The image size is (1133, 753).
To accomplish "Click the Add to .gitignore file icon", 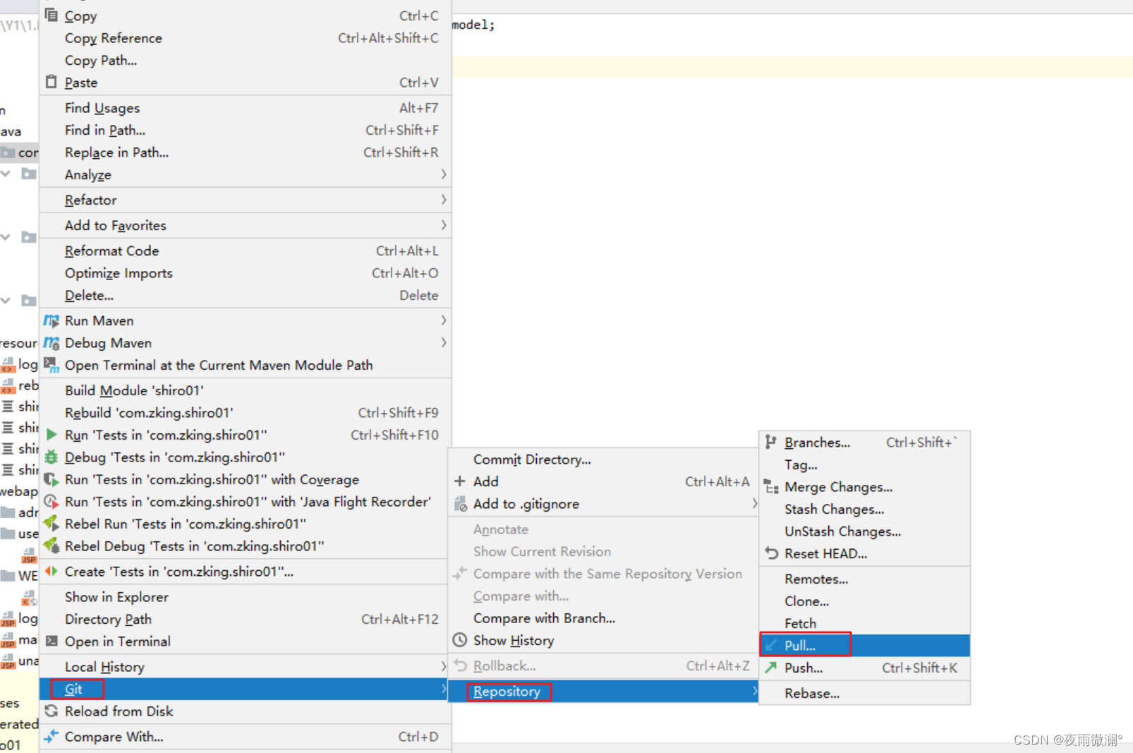I will 460,504.
